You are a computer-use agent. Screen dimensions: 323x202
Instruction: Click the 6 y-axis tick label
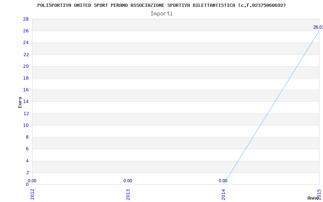[x=27, y=149]
